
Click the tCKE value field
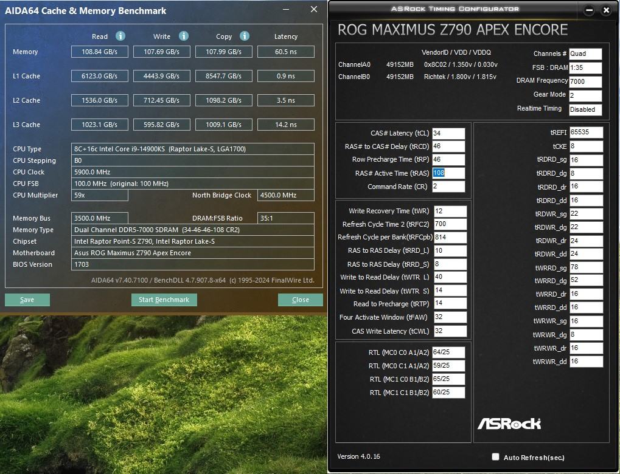pos(586,146)
